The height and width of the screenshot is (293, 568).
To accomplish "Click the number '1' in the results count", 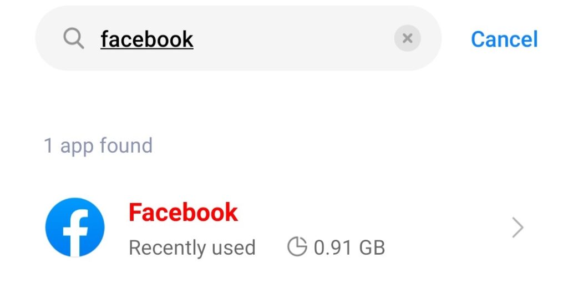I will (49, 145).
